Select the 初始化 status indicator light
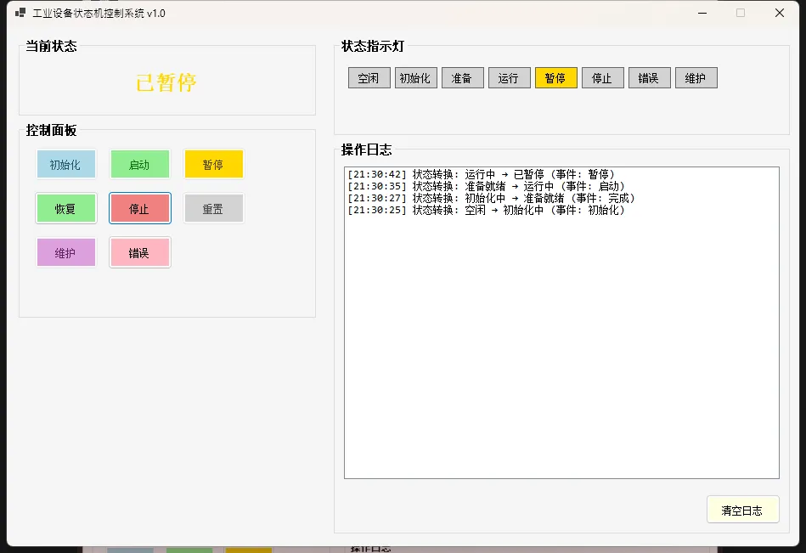Viewport: 806px width, 553px height. (415, 78)
